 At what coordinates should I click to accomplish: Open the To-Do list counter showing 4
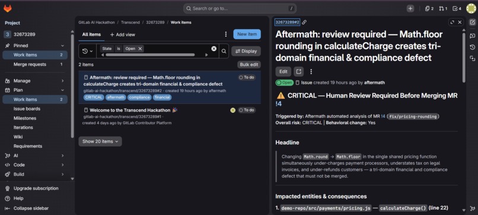[457, 8]
